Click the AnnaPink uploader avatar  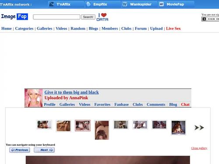point(34,98)
